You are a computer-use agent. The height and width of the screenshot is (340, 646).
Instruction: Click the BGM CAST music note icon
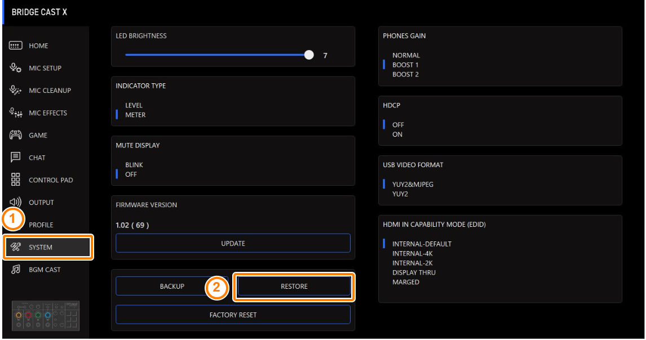[x=16, y=270]
